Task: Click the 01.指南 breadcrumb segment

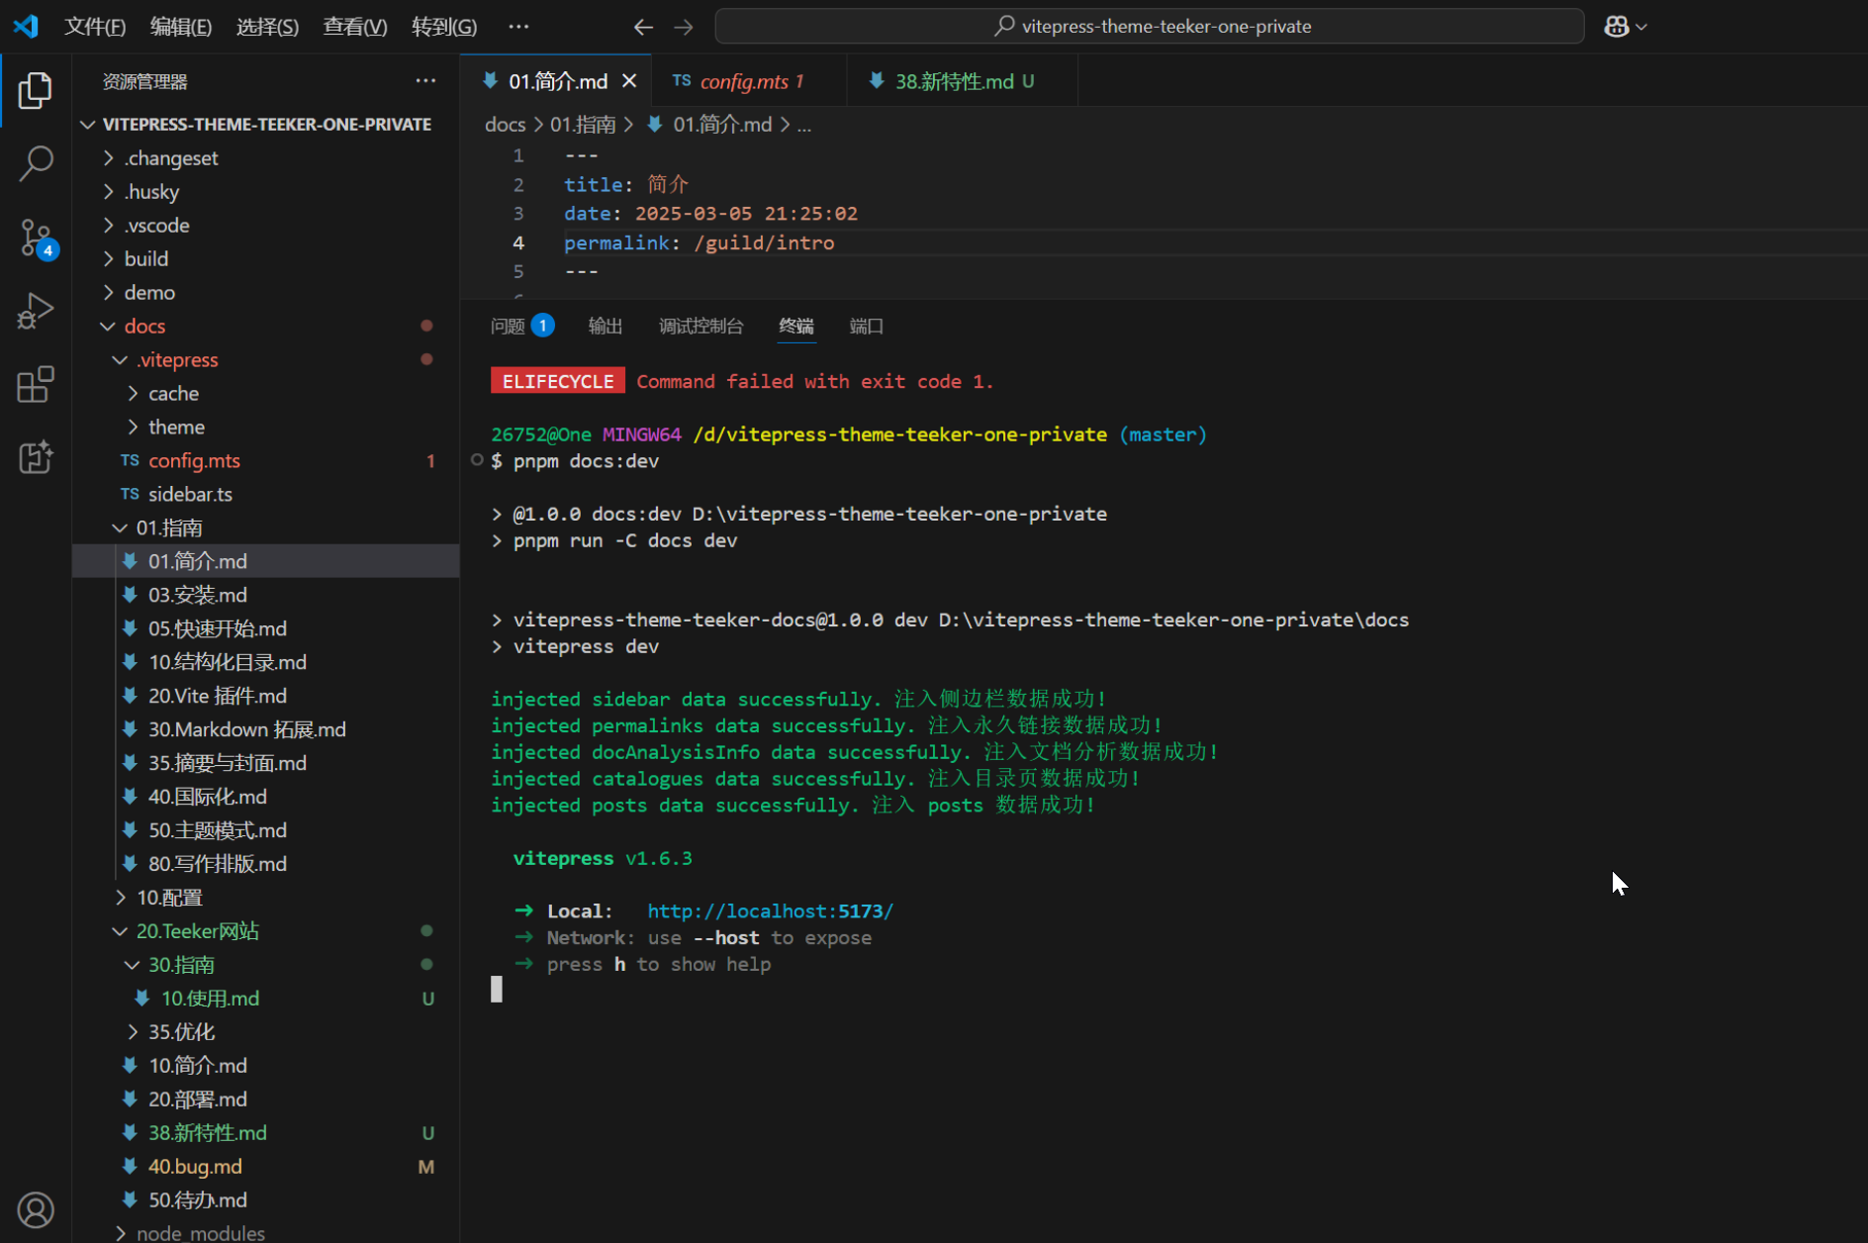Action: coord(583,125)
